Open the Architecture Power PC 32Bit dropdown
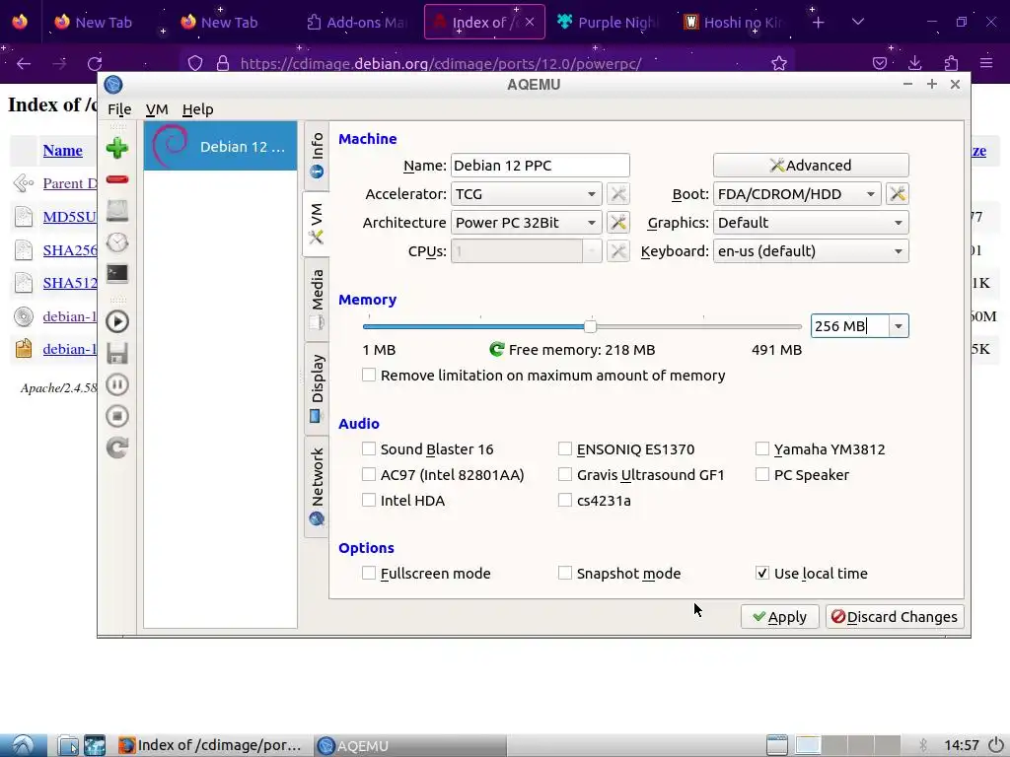 click(527, 223)
